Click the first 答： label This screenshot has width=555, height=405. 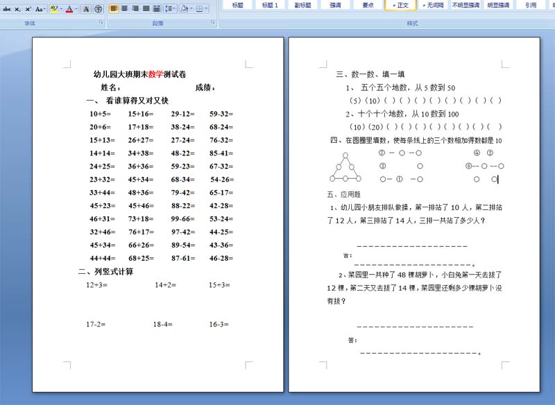coord(348,255)
